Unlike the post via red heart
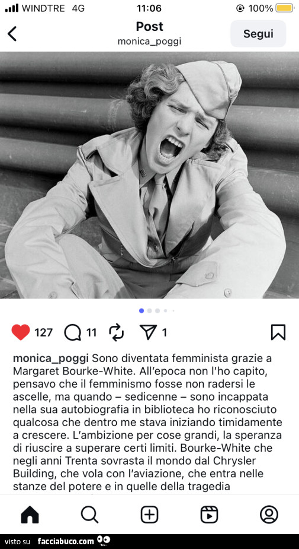 (x=21, y=332)
